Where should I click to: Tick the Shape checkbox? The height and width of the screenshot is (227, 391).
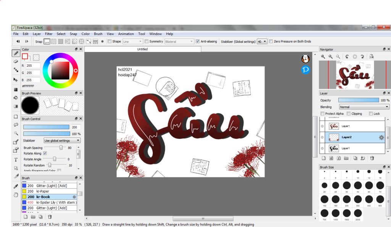tap(110, 41)
